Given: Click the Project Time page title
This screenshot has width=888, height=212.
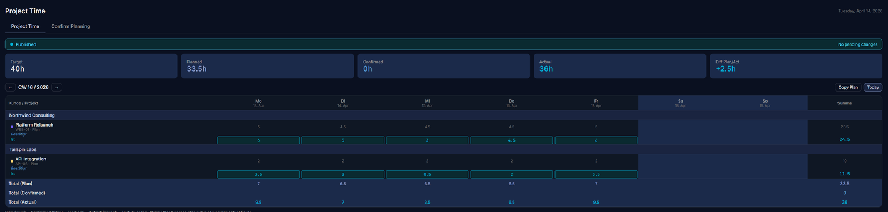Looking at the screenshot, I should (26, 11).
